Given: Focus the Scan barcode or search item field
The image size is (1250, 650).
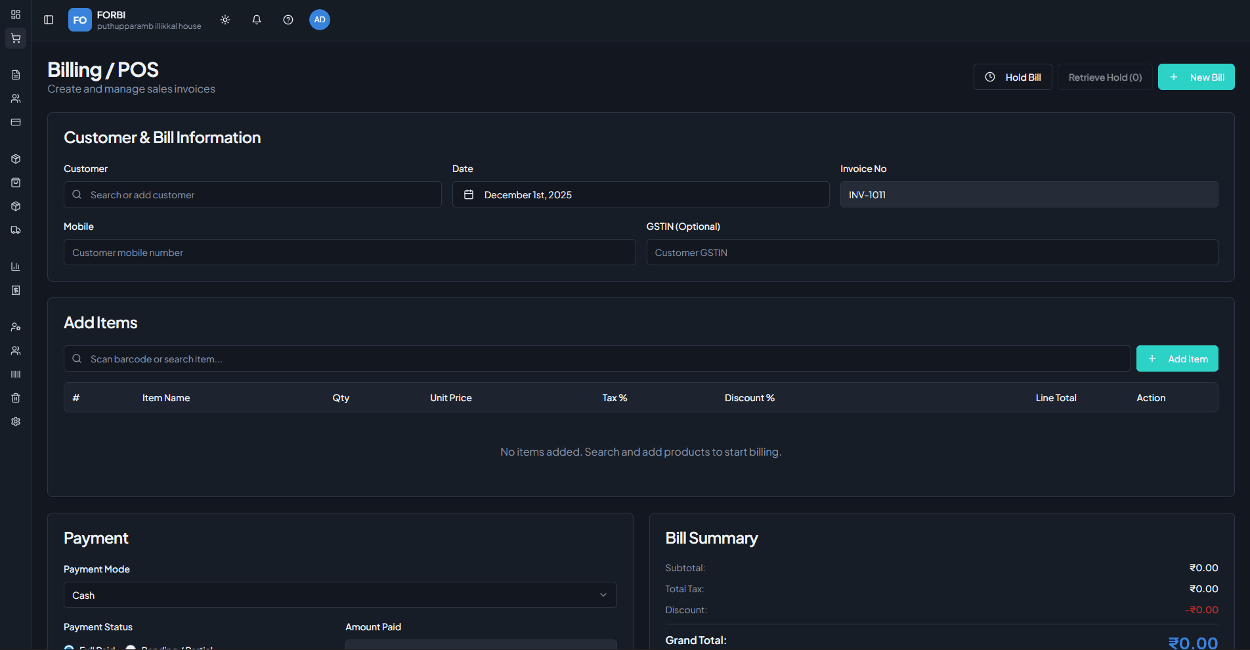Looking at the screenshot, I should click(x=597, y=358).
